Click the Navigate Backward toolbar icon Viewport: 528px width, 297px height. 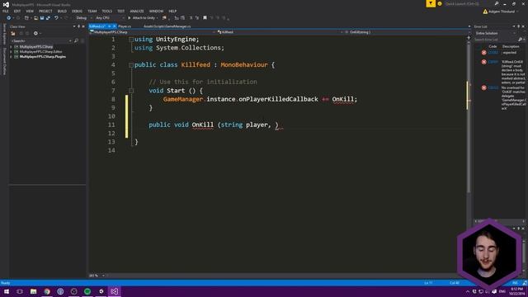[x=9, y=18]
